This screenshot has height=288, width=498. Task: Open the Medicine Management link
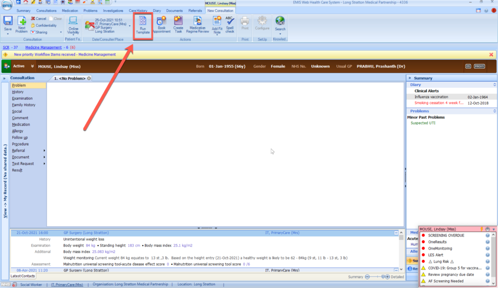point(43,47)
